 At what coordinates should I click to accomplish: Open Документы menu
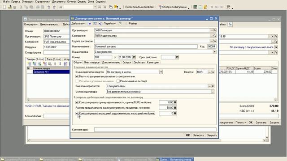pos(59,1)
